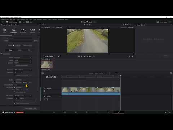This screenshot has height=130, width=173.
Task: Open the Format dropdown
Action: point(23,57)
